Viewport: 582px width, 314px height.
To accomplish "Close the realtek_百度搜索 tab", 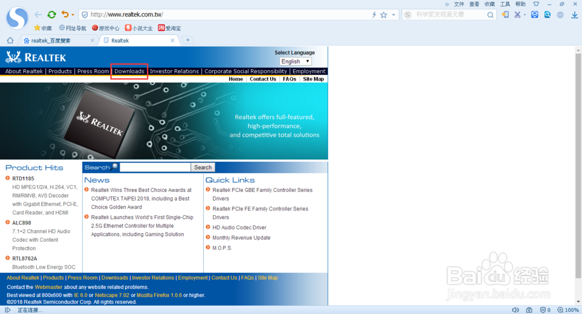I will click(93, 40).
